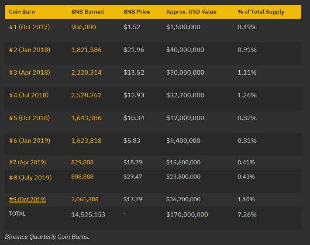Click the $170,000,000 total USD value

[x=187, y=214]
